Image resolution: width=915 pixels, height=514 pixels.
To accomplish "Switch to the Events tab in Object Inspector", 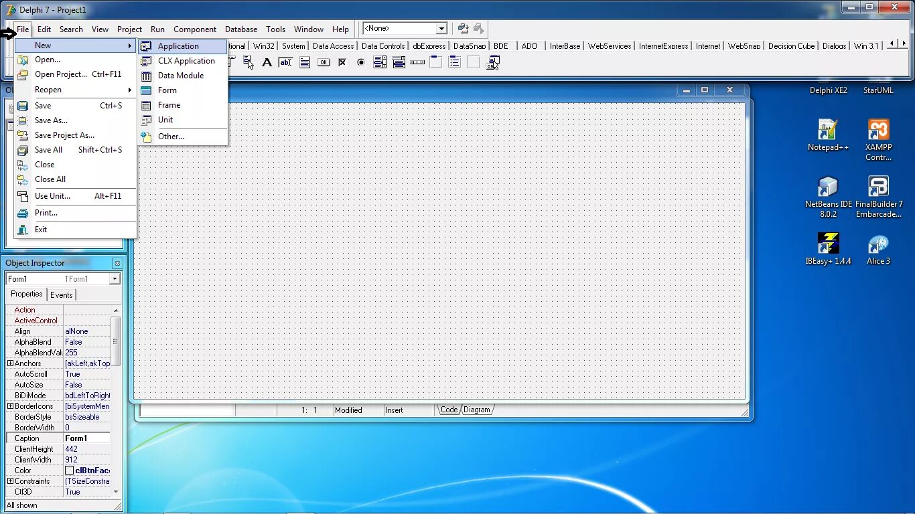I will click(x=62, y=295).
